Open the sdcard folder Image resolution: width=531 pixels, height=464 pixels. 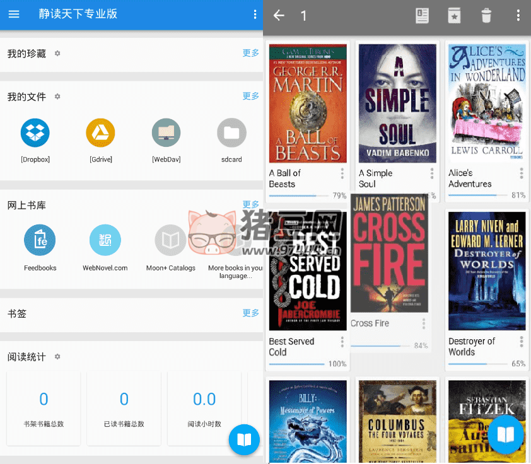pyautogui.click(x=231, y=133)
